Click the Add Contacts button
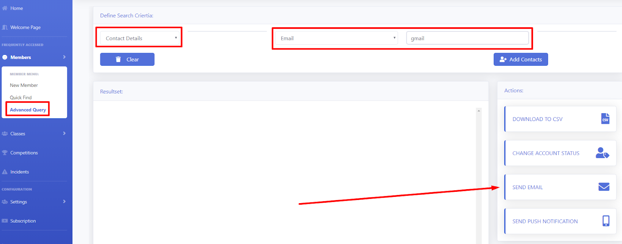This screenshot has height=244, width=622. click(521, 59)
